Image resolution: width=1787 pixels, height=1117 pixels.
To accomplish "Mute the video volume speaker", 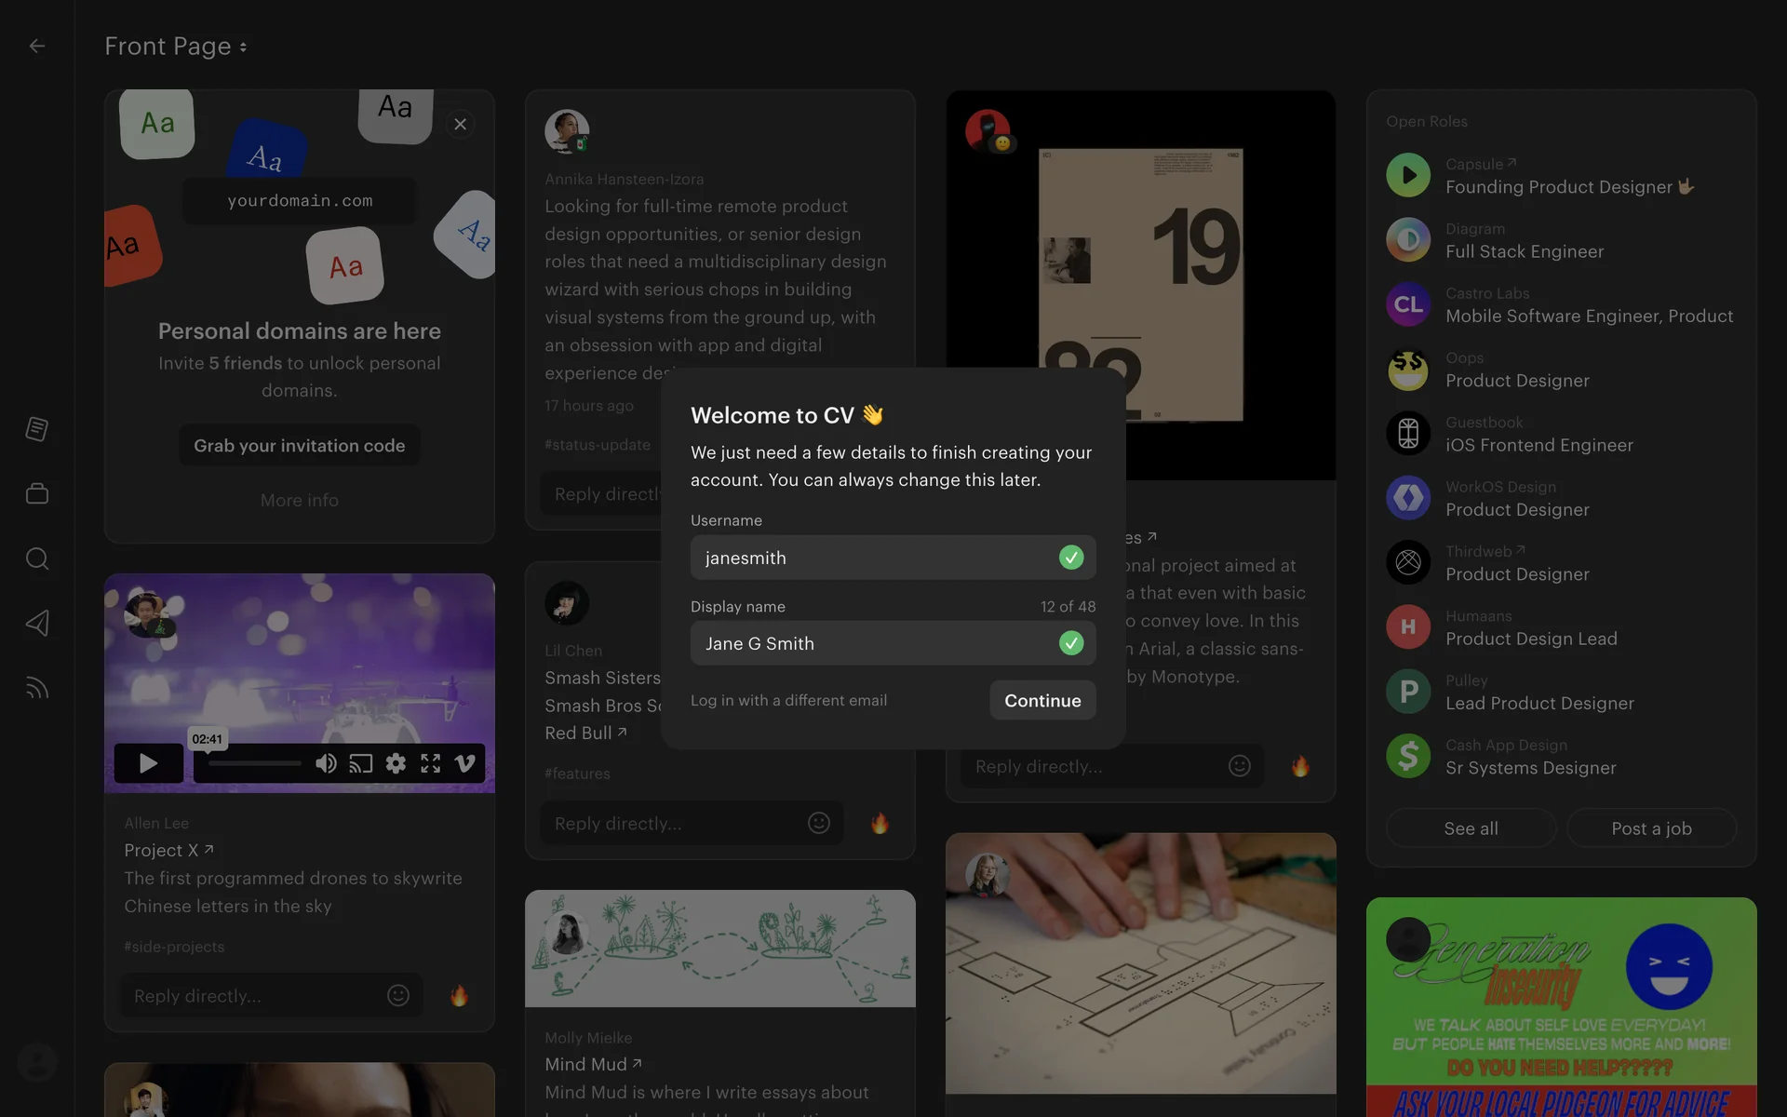I will (326, 763).
